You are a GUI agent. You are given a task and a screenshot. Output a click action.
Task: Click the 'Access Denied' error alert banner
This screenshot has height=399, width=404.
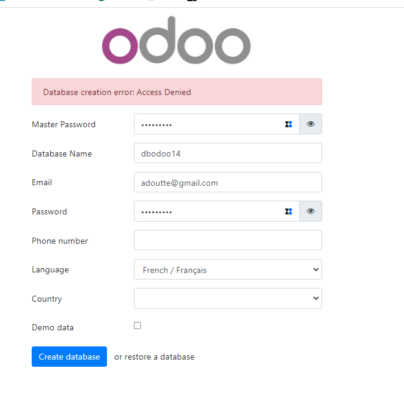coord(176,92)
